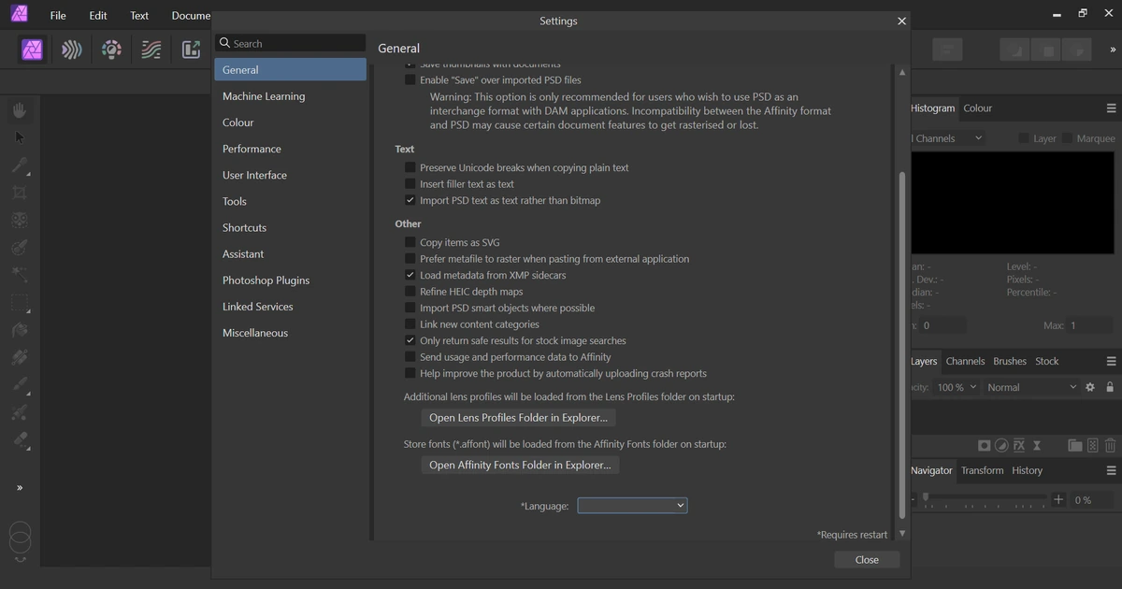Switch to the Liquify persona icon
Screen dimensions: 1122x589
pos(72,50)
